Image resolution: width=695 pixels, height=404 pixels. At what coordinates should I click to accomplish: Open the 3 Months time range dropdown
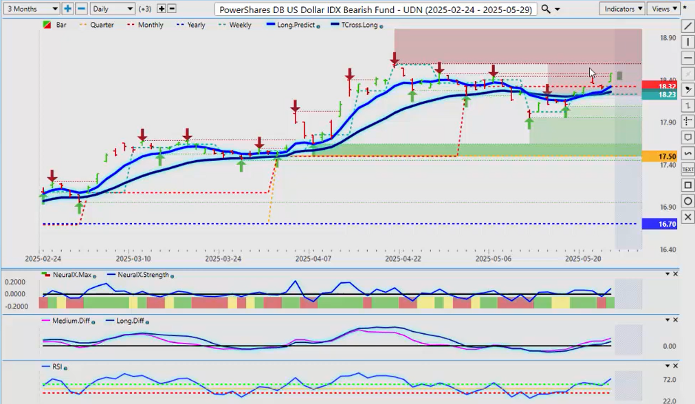pyautogui.click(x=32, y=9)
